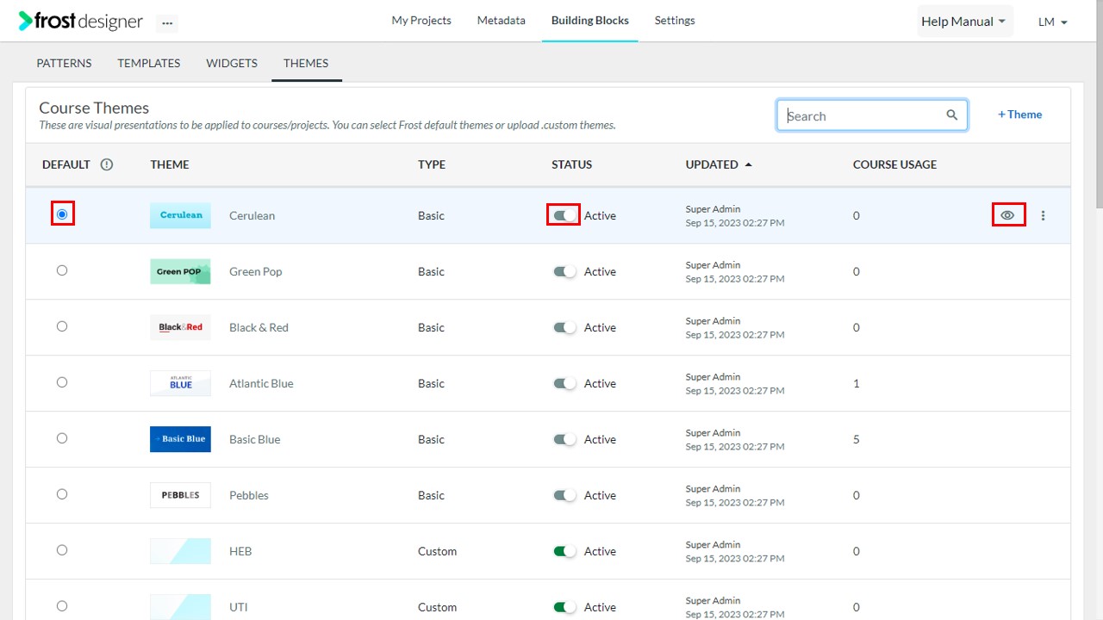Click the STATUS column header
The height and width of the screenshot is (620, 1103).
[572, 164]
